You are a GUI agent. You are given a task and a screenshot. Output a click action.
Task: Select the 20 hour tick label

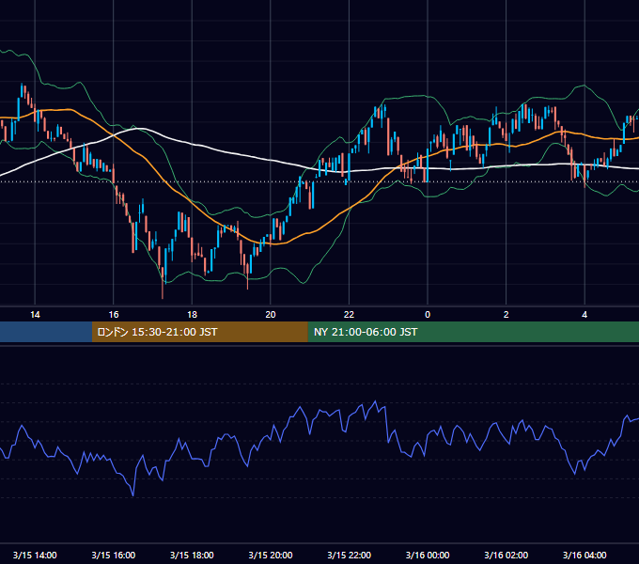coord(271,315)
